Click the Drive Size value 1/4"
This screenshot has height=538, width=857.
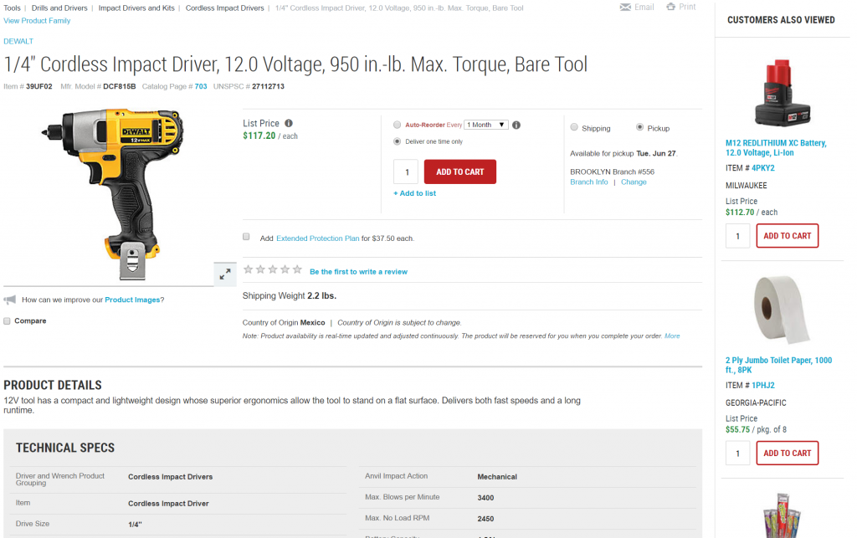[x=135, y=525]
